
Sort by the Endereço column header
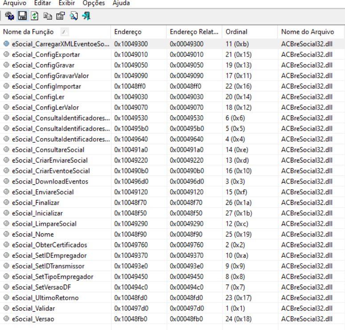(x=138, y=32)
